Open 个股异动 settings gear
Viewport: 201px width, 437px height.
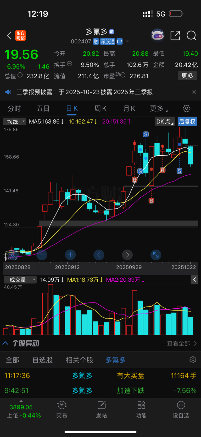coord(193,360)
